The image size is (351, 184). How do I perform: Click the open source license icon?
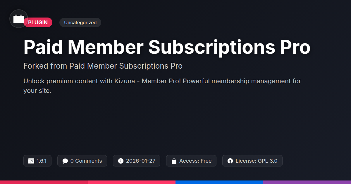tap(230, 161)
